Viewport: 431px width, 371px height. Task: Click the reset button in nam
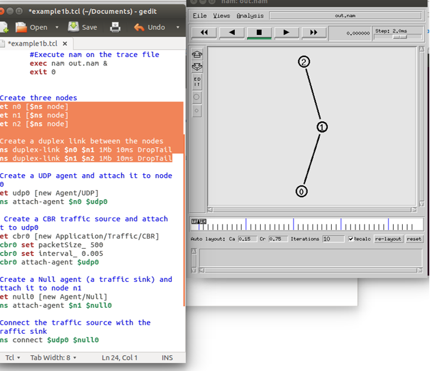pyautogui.click(x=414, y=238)
